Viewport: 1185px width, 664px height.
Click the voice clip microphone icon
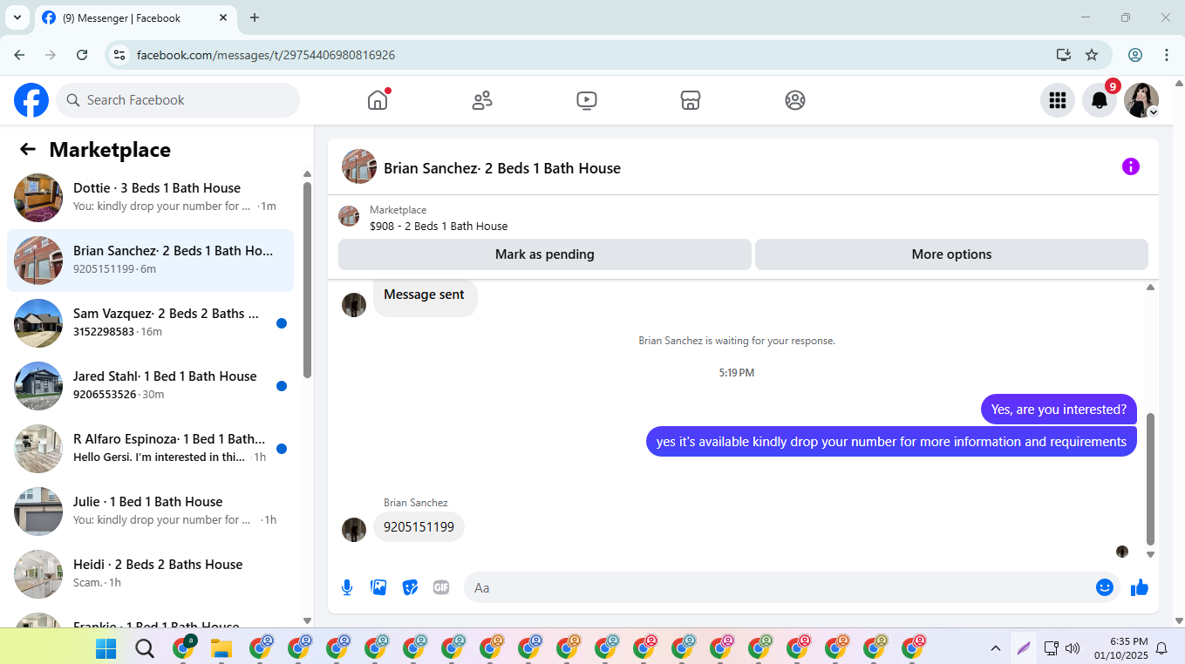pos(347,587)
